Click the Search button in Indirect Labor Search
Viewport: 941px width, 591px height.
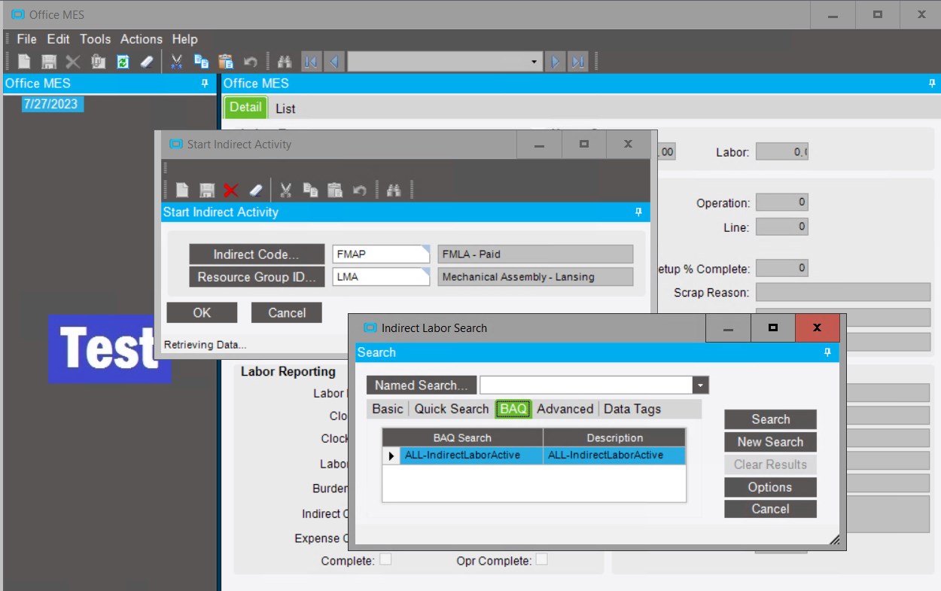click(771, 419)
